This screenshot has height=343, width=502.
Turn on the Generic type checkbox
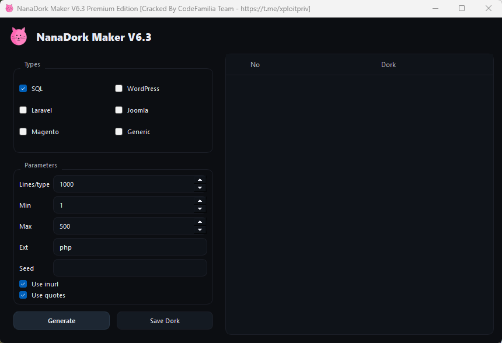click(x=119, y=132)
